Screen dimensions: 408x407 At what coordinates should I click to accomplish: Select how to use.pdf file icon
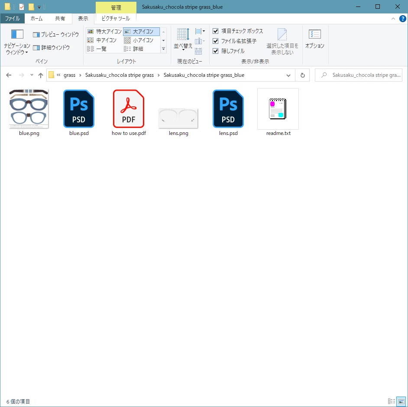[129, 108]
